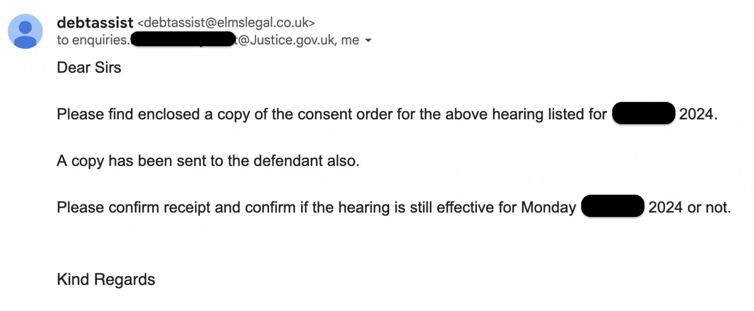The width and height of the screenshot is (754, 311).
Task: Click the redacted block in the recipient address
Action: click(183, 39)
